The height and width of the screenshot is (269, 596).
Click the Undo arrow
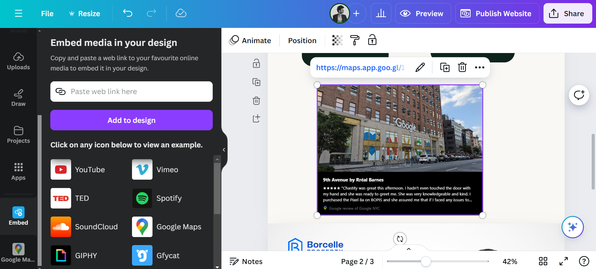128,13
